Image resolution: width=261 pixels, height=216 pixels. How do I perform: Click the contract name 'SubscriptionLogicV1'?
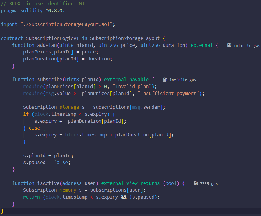click(x=52, y=38)
